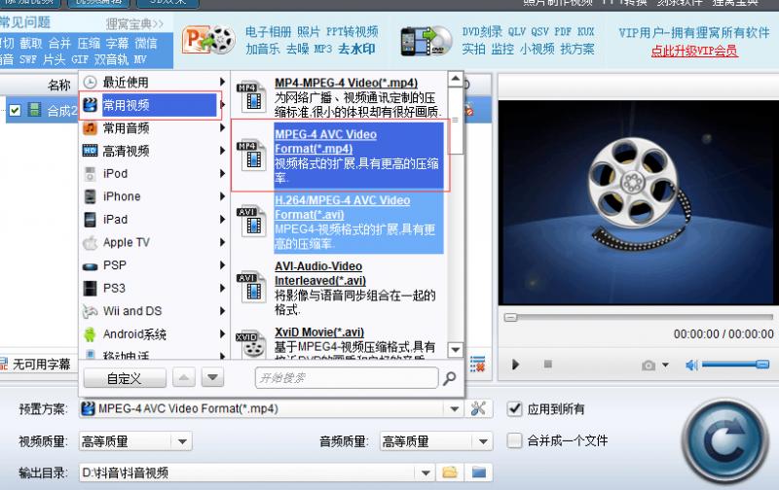Enable 合并成一个文件 checkbox
779x490 pixels.
pos(515,440)
